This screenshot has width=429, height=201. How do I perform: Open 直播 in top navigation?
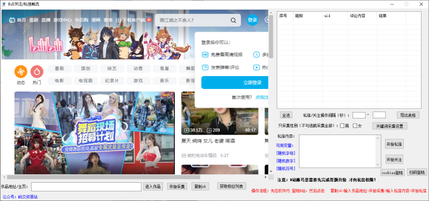coord(46,20)
